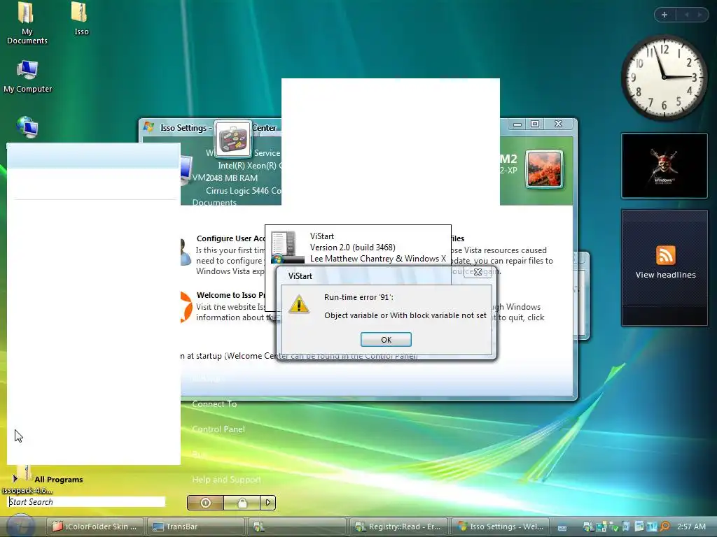Screen dimensions: 717x537
Task: Close the ViStart error dialog
Action: (478, 272)
